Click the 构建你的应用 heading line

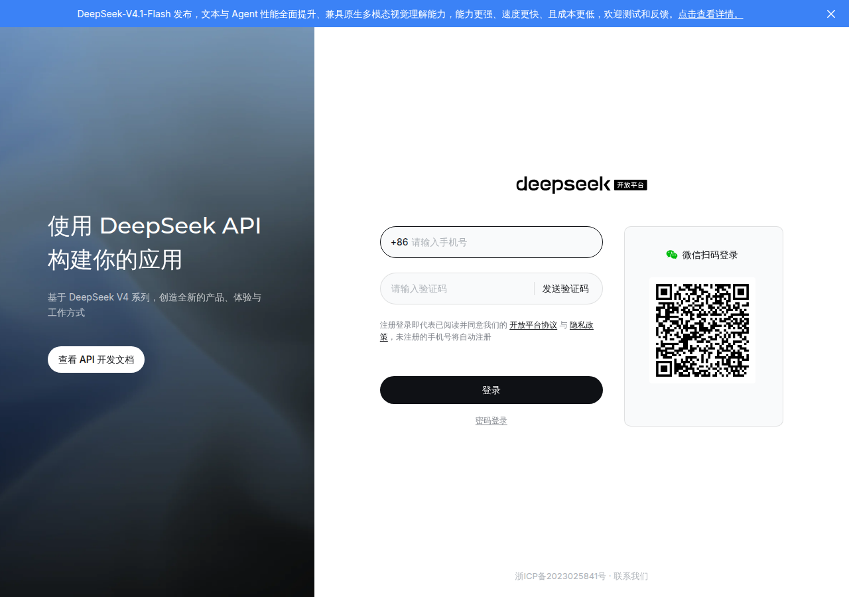pos(115,259)
